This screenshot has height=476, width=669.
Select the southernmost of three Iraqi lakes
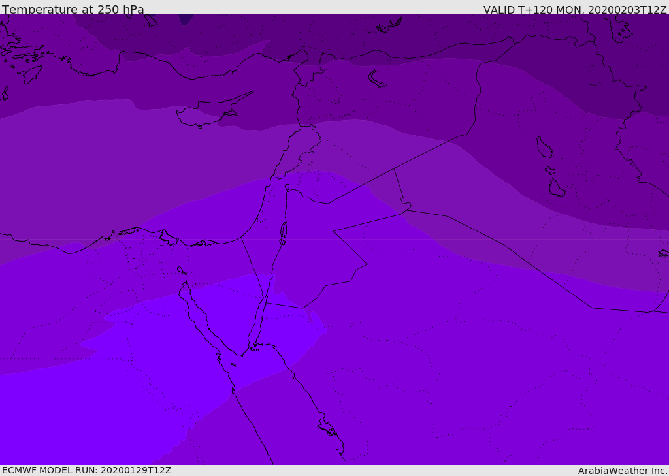click(556, 189)
